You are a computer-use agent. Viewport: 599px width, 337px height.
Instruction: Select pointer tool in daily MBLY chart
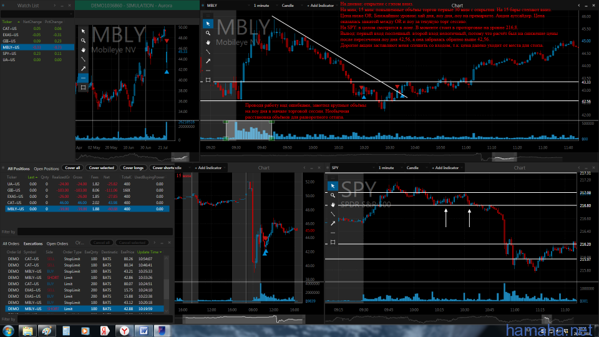pyautogui.click(x=83, y=31)
